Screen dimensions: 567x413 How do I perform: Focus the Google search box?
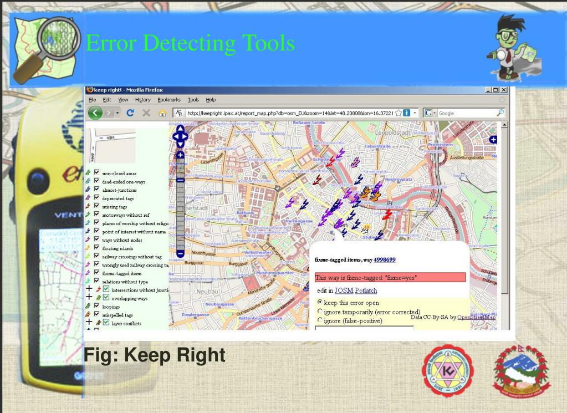coord(466,113)
